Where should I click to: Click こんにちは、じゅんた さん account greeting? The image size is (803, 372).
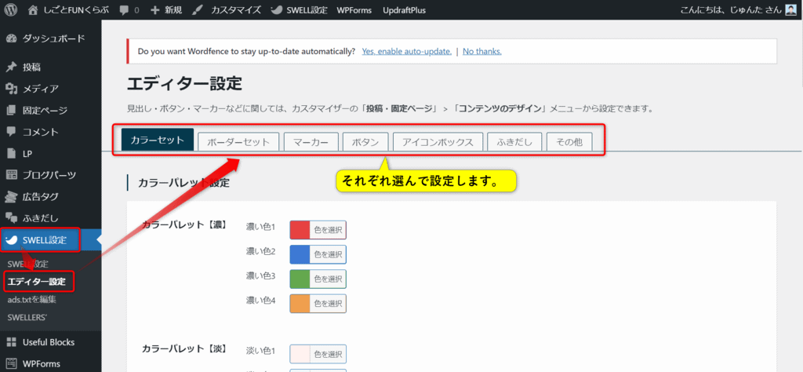[731, 9]
